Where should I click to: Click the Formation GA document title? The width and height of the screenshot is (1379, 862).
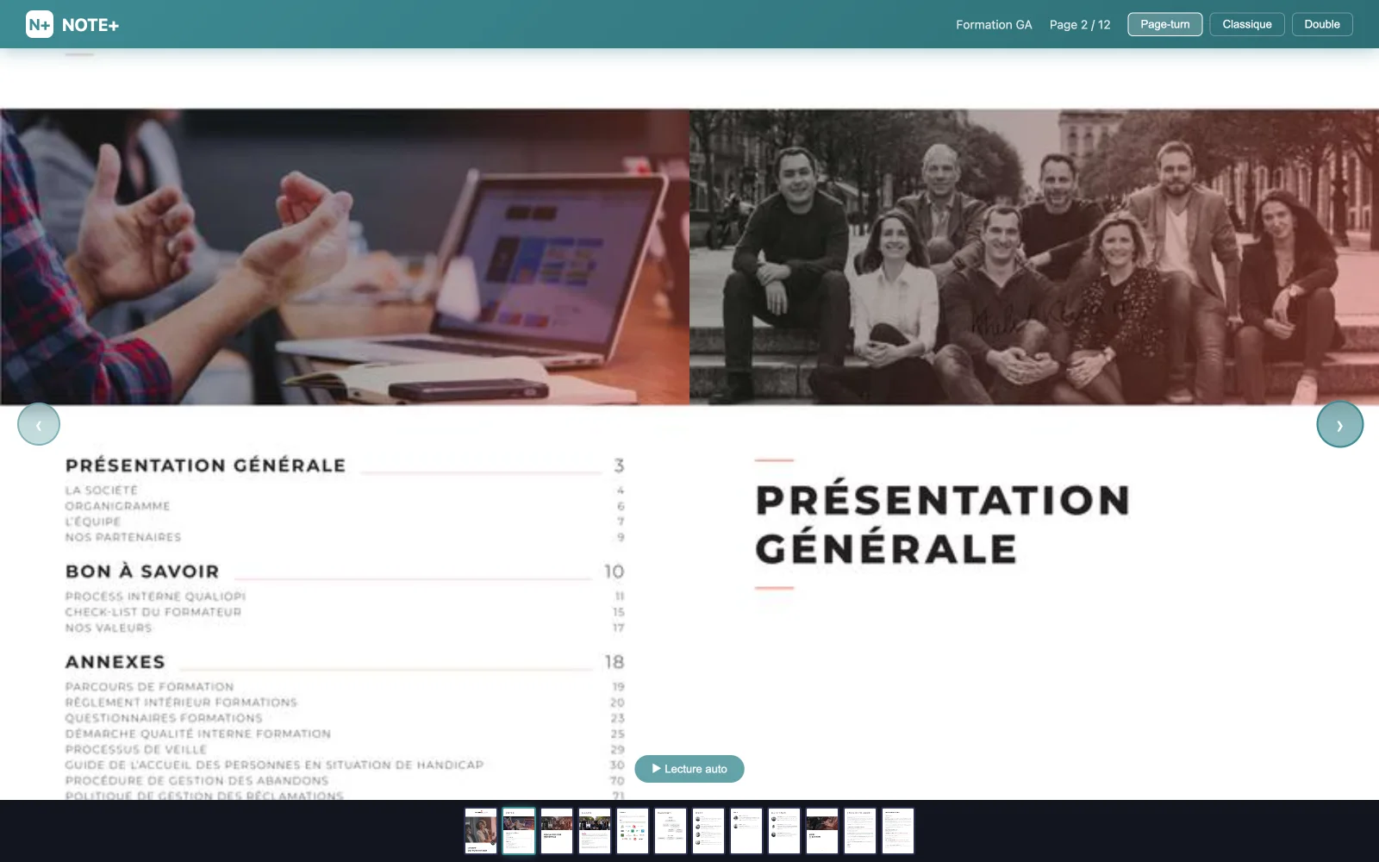pyautogui.click(x=994, y=25)
